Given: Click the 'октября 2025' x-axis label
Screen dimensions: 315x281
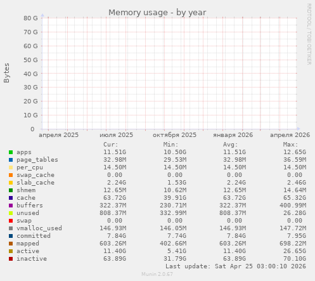Looking at the screenshot, I should (174, 135).
